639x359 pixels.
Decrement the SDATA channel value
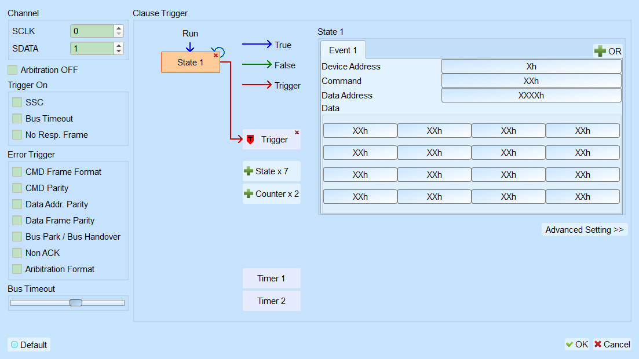click(119, 52)
